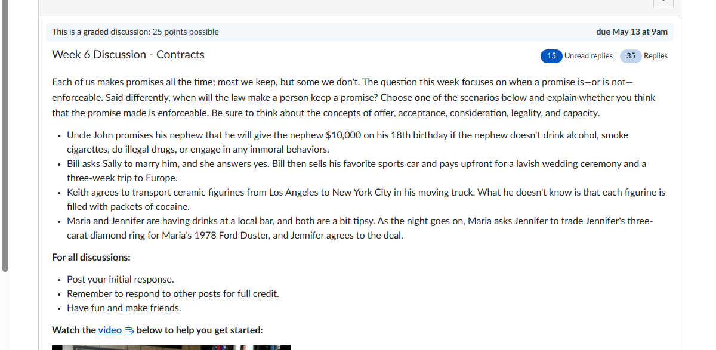Click the Maria and Jennifer diamond ring scenario

(x=360, y=228)
